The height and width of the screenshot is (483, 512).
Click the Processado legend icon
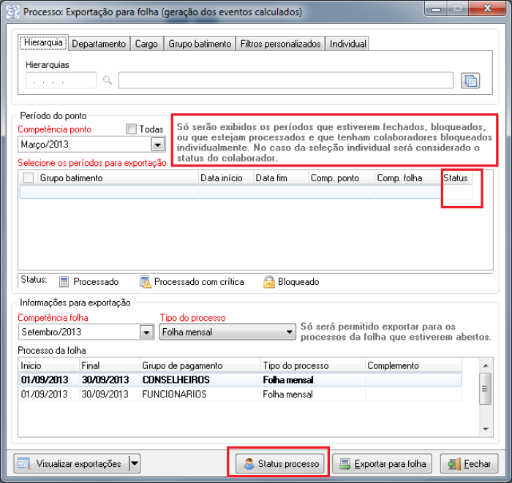pyautogui.click(x=64, y=281)
